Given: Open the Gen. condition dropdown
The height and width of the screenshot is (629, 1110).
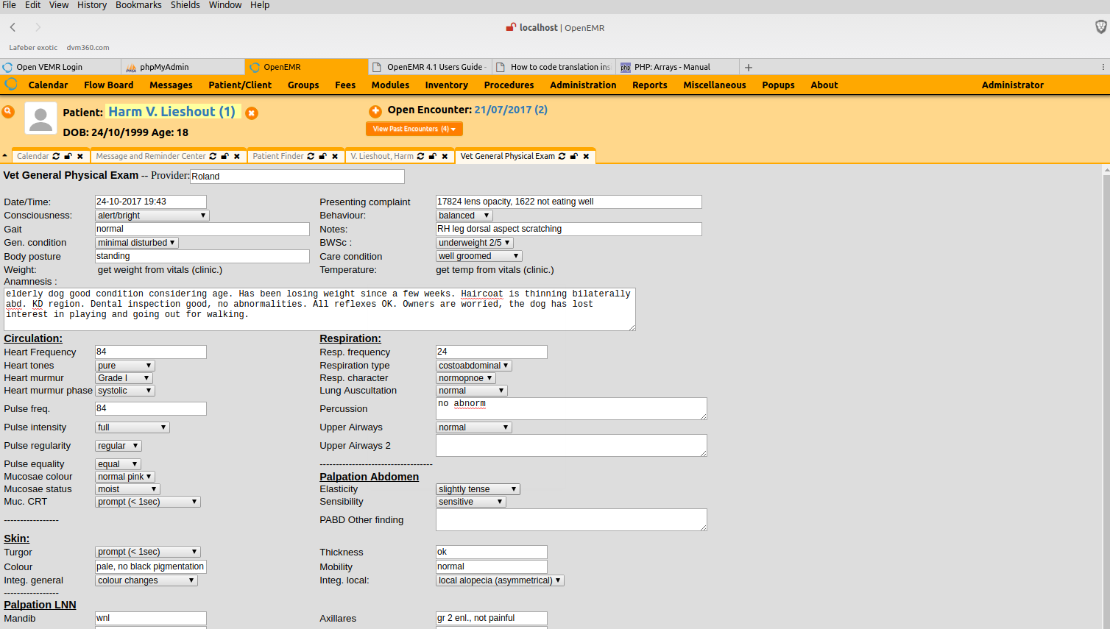Looking at the screenshot, I should [137, 243].
